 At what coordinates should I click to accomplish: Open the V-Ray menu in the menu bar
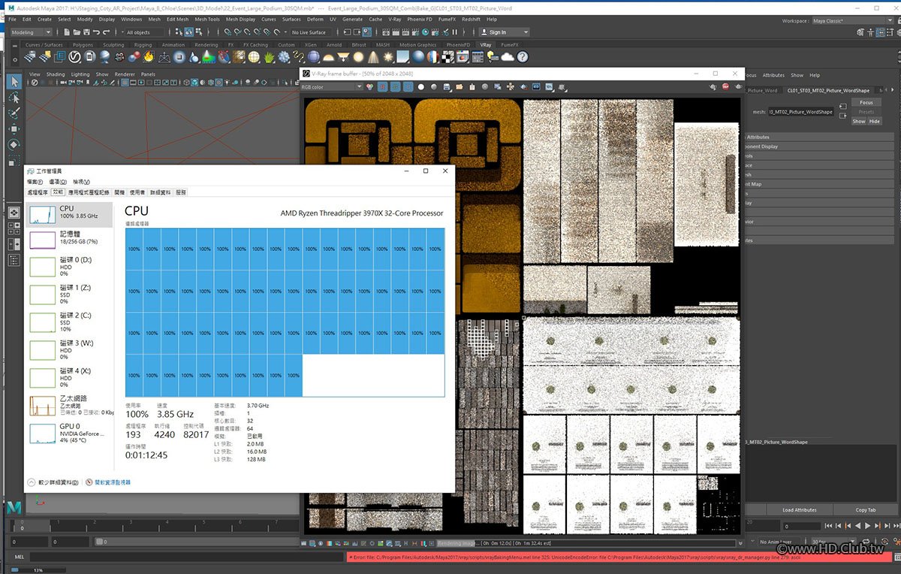coord(394,20)
